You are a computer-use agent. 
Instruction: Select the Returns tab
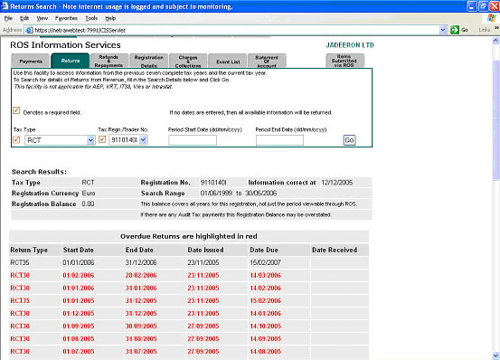(71, 61)
